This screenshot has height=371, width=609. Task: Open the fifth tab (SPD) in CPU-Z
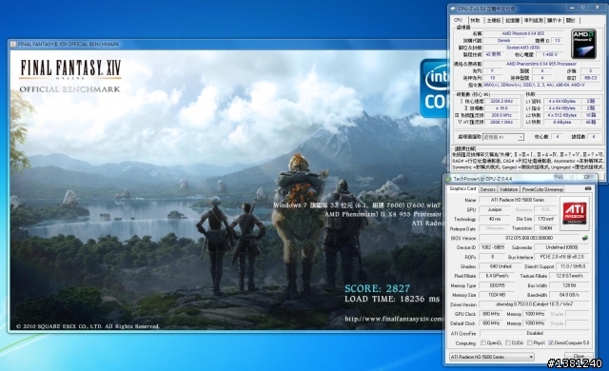point(533,21)
